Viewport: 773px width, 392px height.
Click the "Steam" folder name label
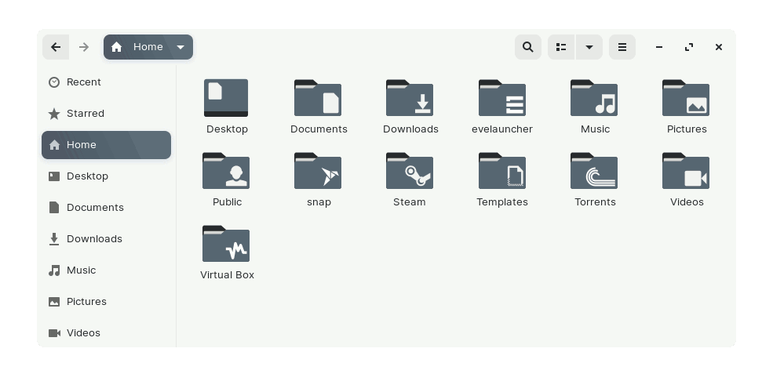[409, 202]
